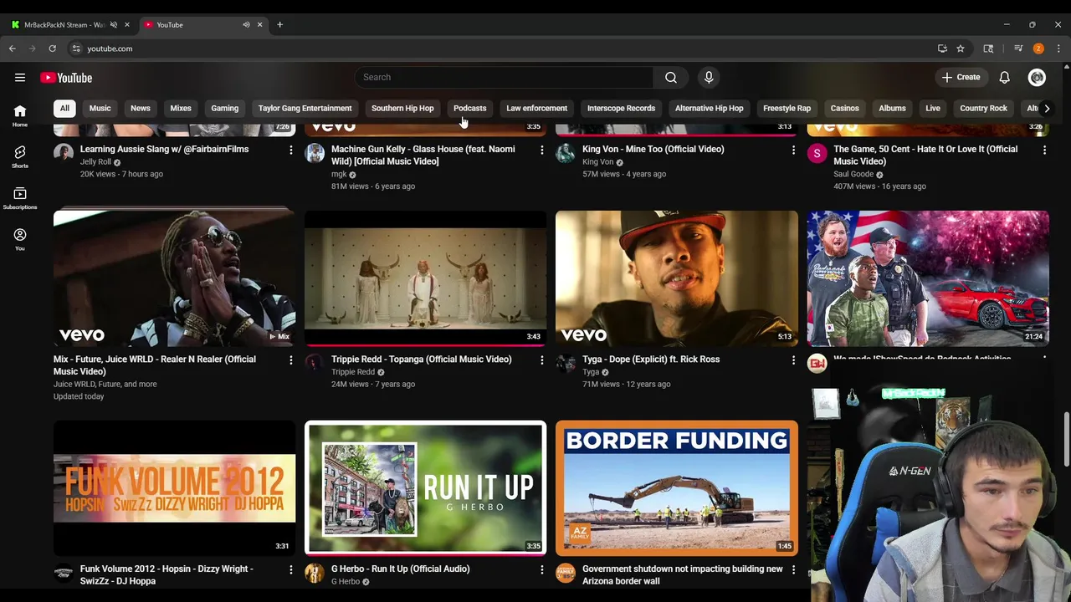Open options for Funk Volume 2012 video
Viewport: 1071px width, 602px height.
(x=291, y=569)
